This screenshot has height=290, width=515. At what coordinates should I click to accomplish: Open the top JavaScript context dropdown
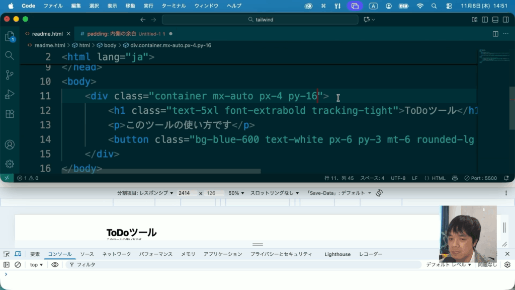36,264
